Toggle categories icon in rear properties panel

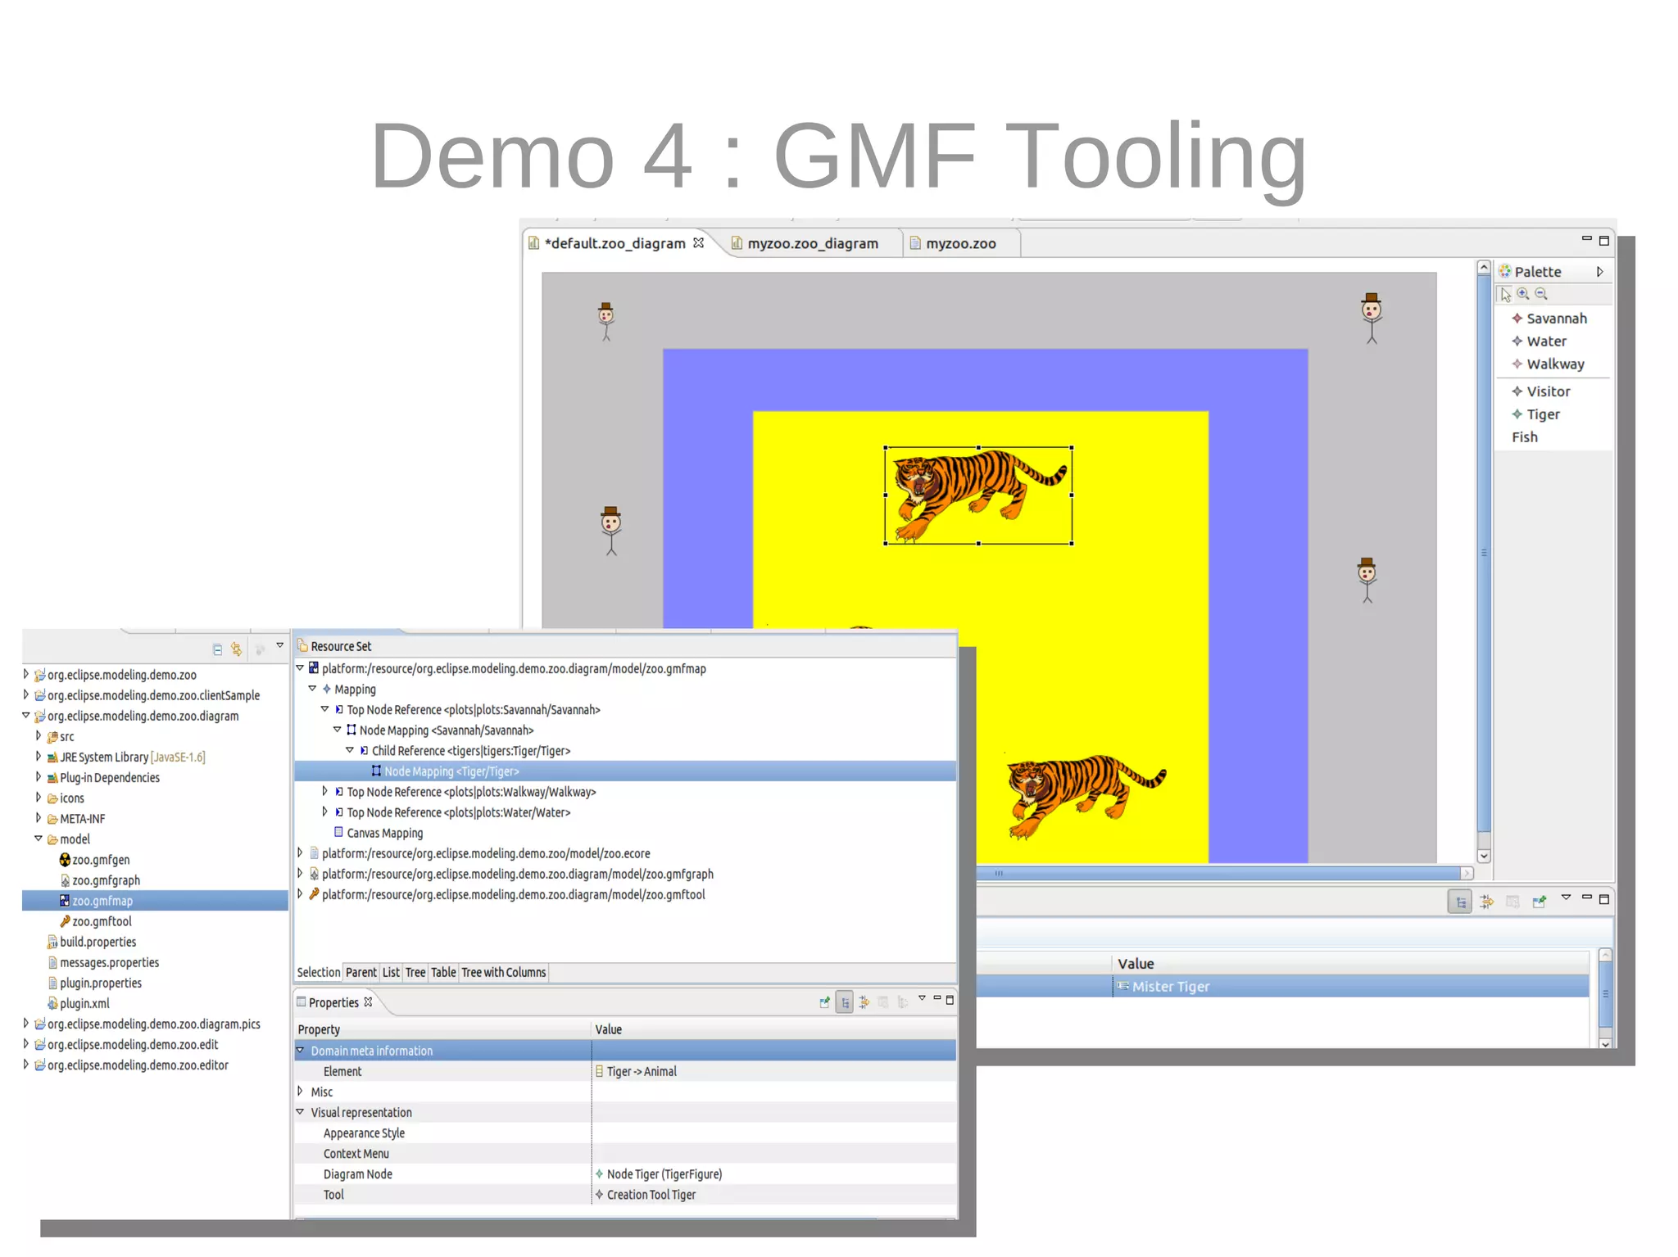(x=1461, y=902)
